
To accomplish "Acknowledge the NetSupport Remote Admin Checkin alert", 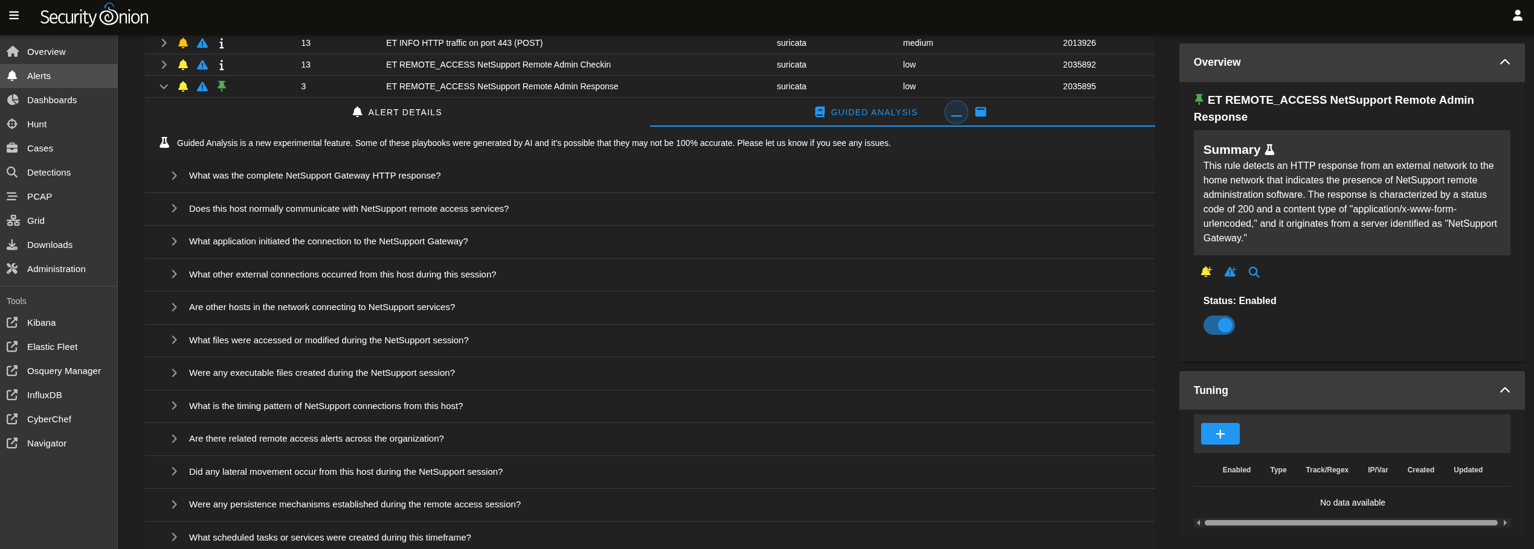I will (x=183, y=65).
